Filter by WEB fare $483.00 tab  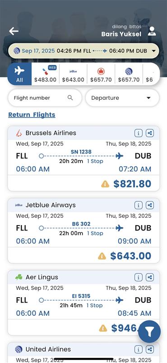(x=46, y=74)
